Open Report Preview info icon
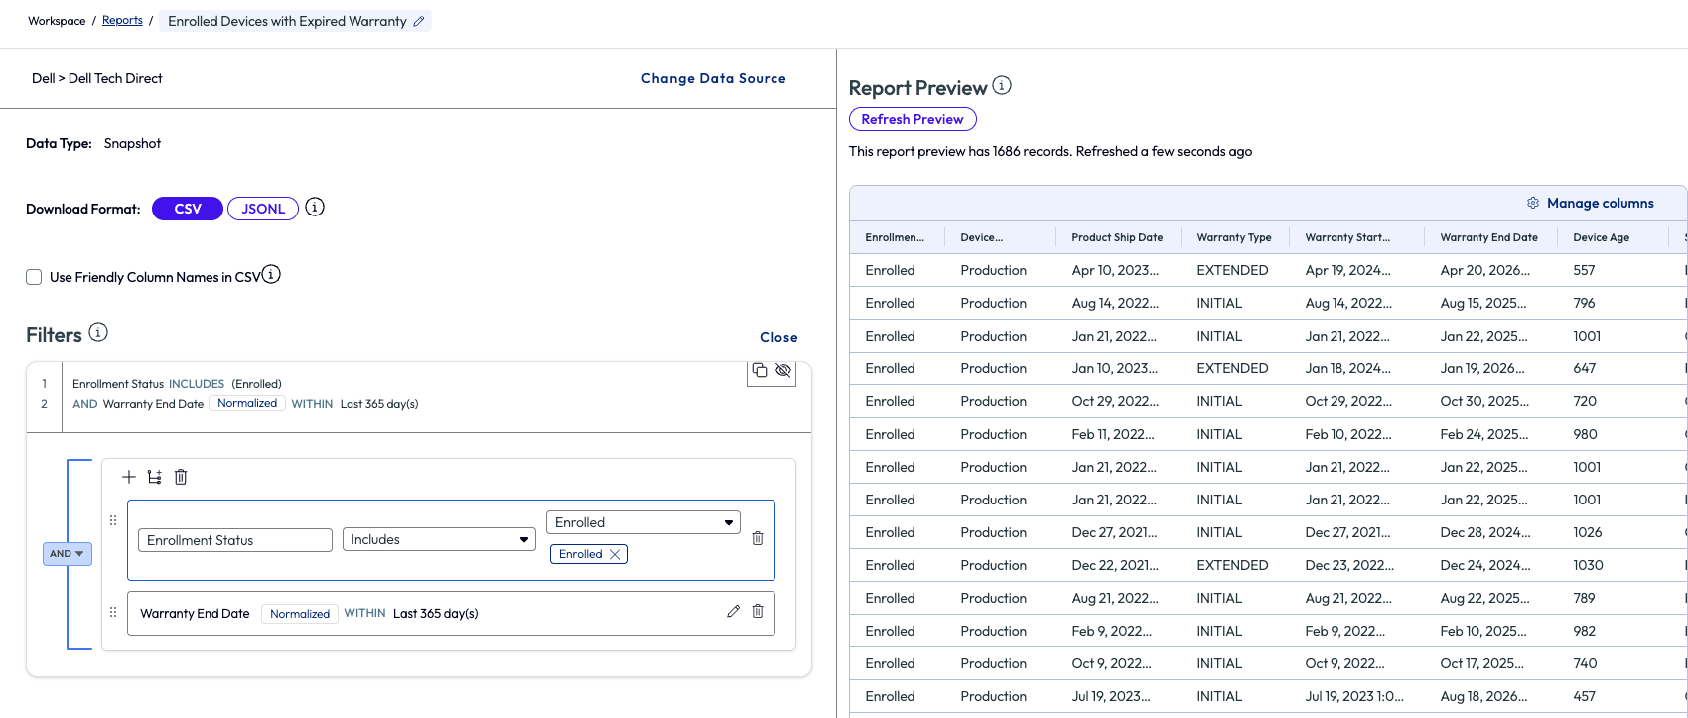Image resolution: width=1688 pixels, height=718 pixels. pyautogui.click(x=1002, y=85)
